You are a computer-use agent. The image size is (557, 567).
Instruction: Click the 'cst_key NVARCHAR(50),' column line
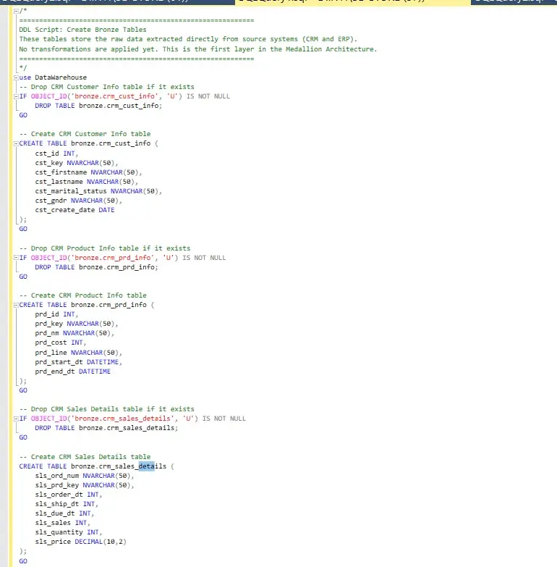tap(77, 163)
